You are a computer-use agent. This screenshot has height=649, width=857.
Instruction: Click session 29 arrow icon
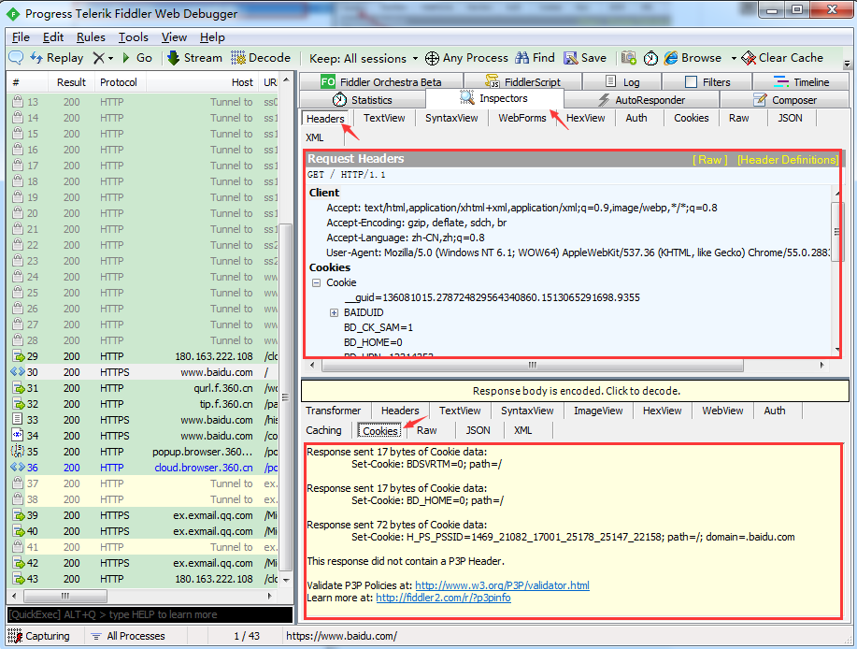(x=19, y=356)
